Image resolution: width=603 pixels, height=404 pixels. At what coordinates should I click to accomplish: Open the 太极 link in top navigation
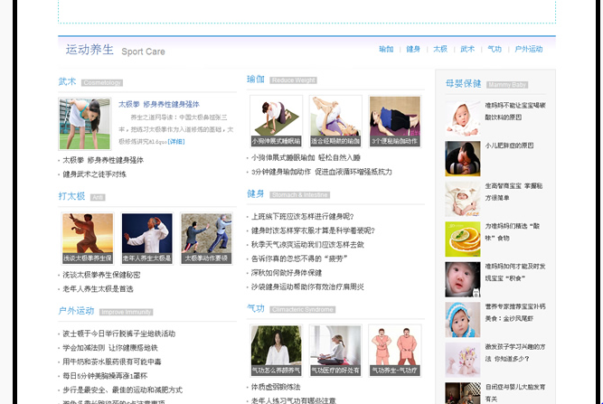[440, 49]
